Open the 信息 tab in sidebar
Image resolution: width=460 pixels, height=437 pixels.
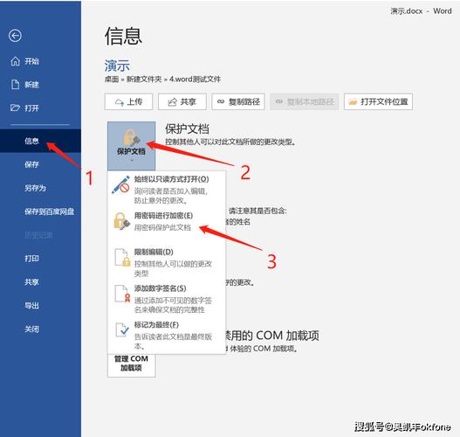(x=40, y=141)
